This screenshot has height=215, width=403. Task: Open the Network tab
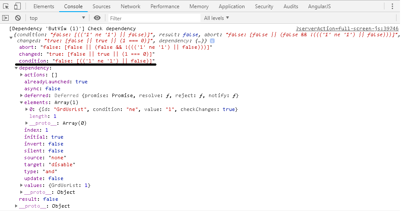pos(130,6)
